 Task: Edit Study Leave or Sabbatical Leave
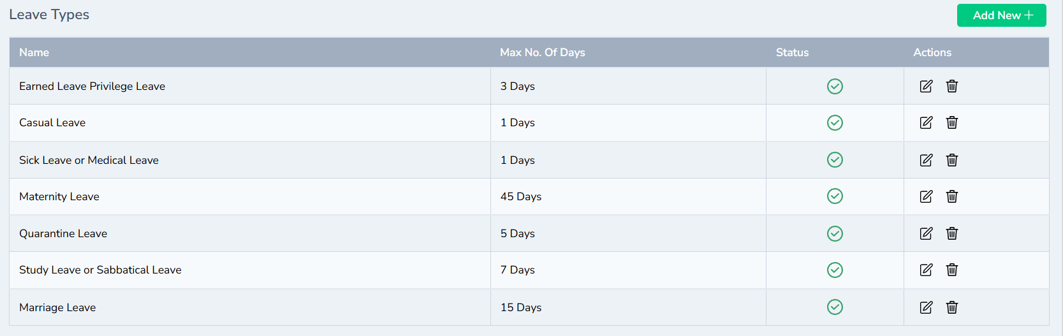click(x=926, y=270)
